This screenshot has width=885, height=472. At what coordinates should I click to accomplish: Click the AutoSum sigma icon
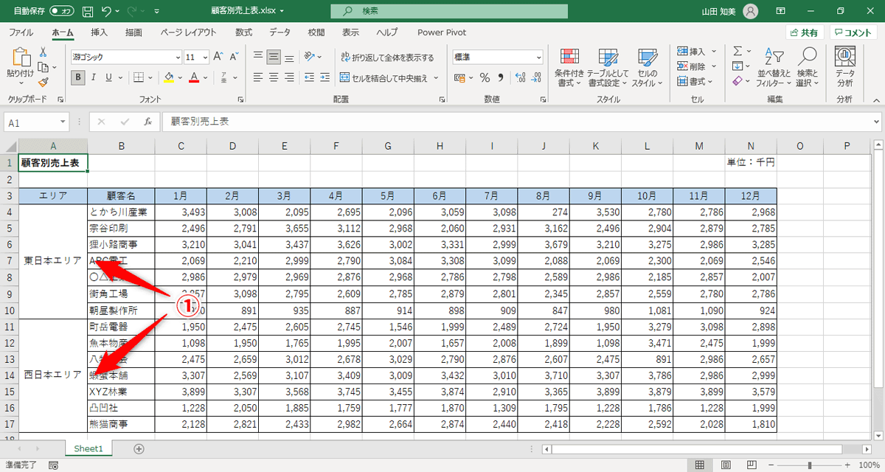737,51
